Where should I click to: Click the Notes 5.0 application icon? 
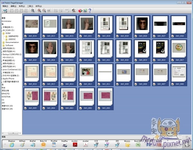[x=43, y=145]
